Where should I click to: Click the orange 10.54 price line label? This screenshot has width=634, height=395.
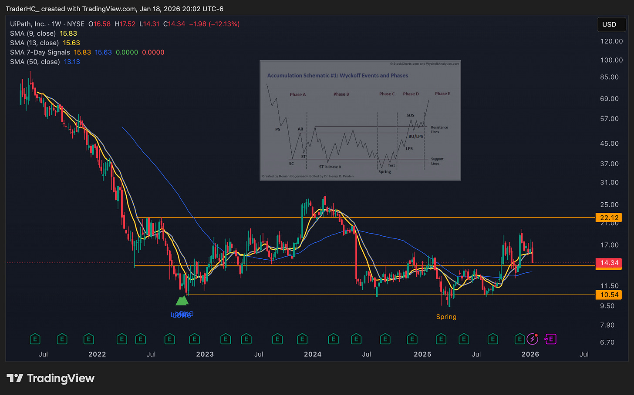tap(609, 295)
